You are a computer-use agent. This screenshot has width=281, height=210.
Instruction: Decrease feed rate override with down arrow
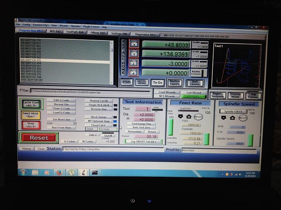tap(181, 116)
